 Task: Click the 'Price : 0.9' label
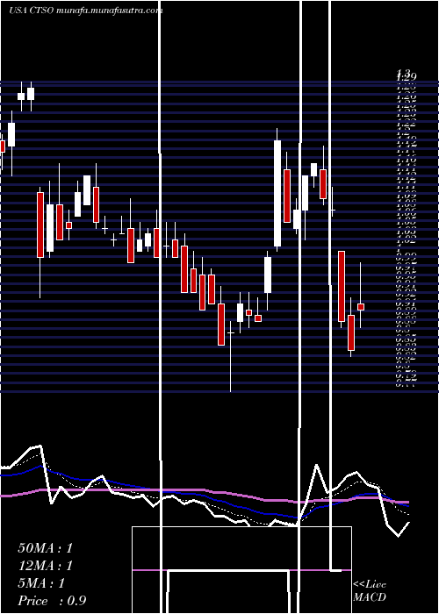pyautogui.click(x=52, y=601)
